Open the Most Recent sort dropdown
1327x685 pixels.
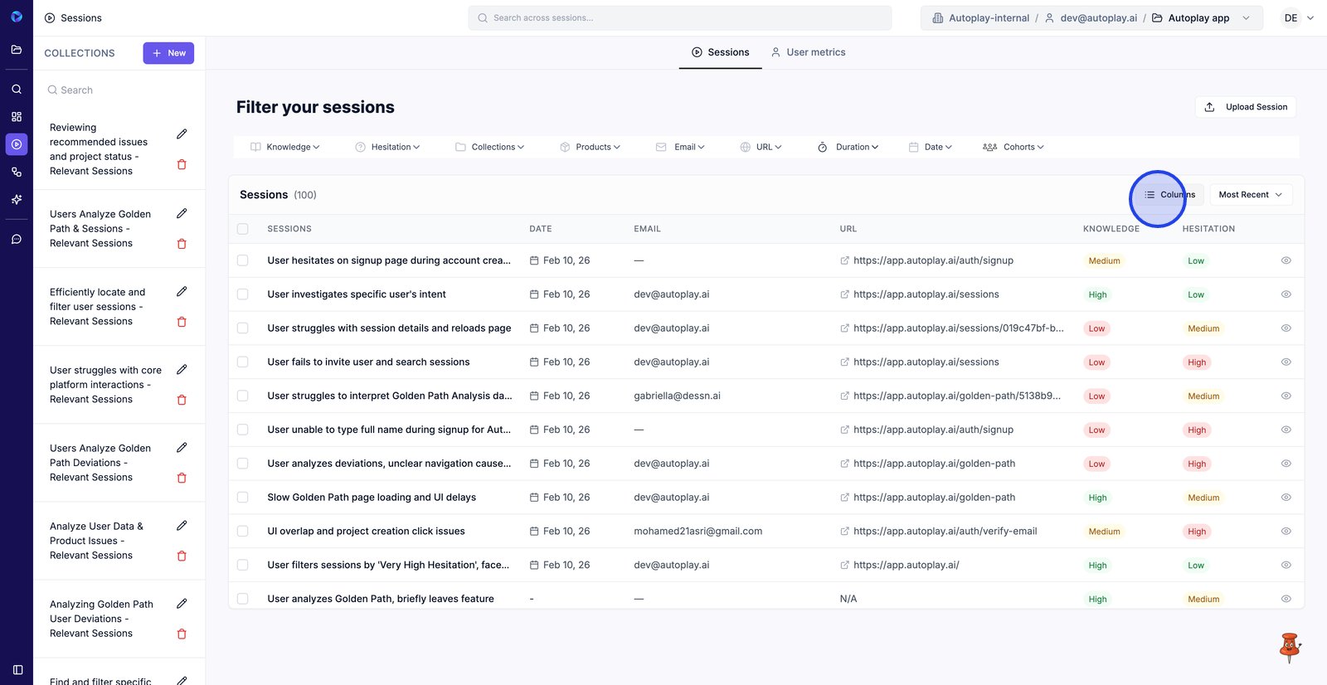click(x=1250, y=195)
